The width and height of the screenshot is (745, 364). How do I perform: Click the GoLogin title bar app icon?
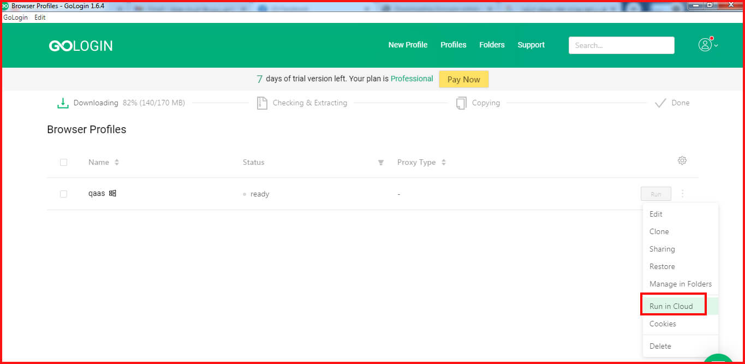pos(5,5)
